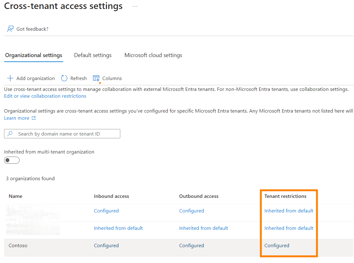Open Edit or view collaboration restrictions
The height and width of the screenshot is (263, 354).
(x=45, y=96)
